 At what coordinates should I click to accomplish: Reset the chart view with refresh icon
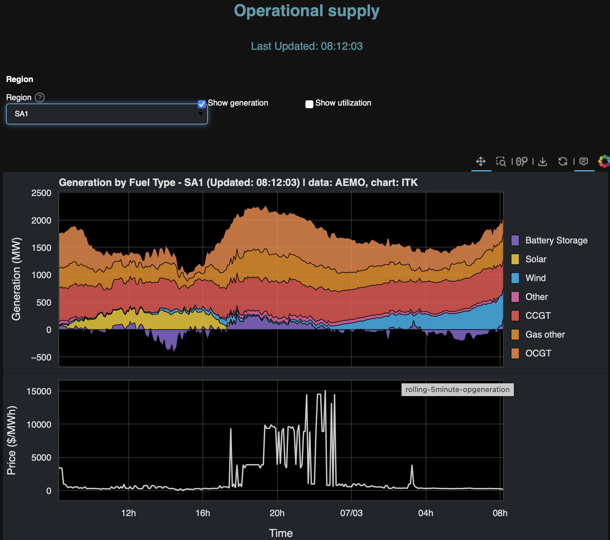(563, 161)
